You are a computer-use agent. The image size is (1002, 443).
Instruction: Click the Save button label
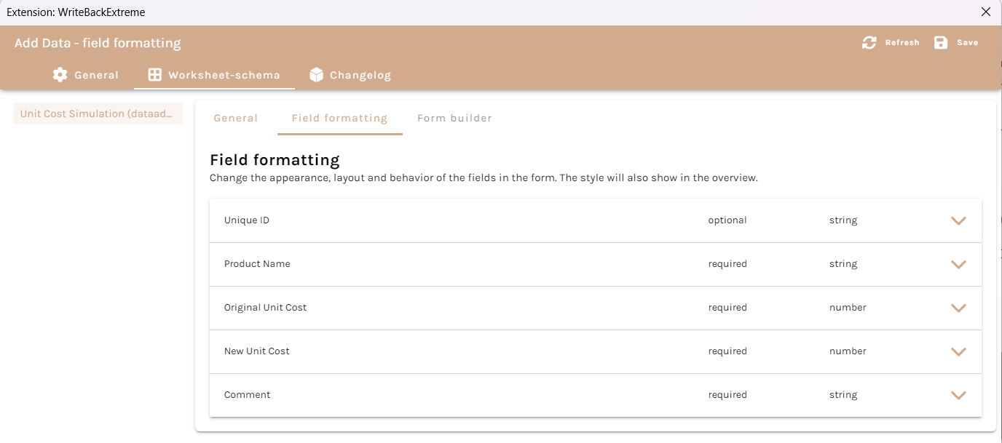967,43
